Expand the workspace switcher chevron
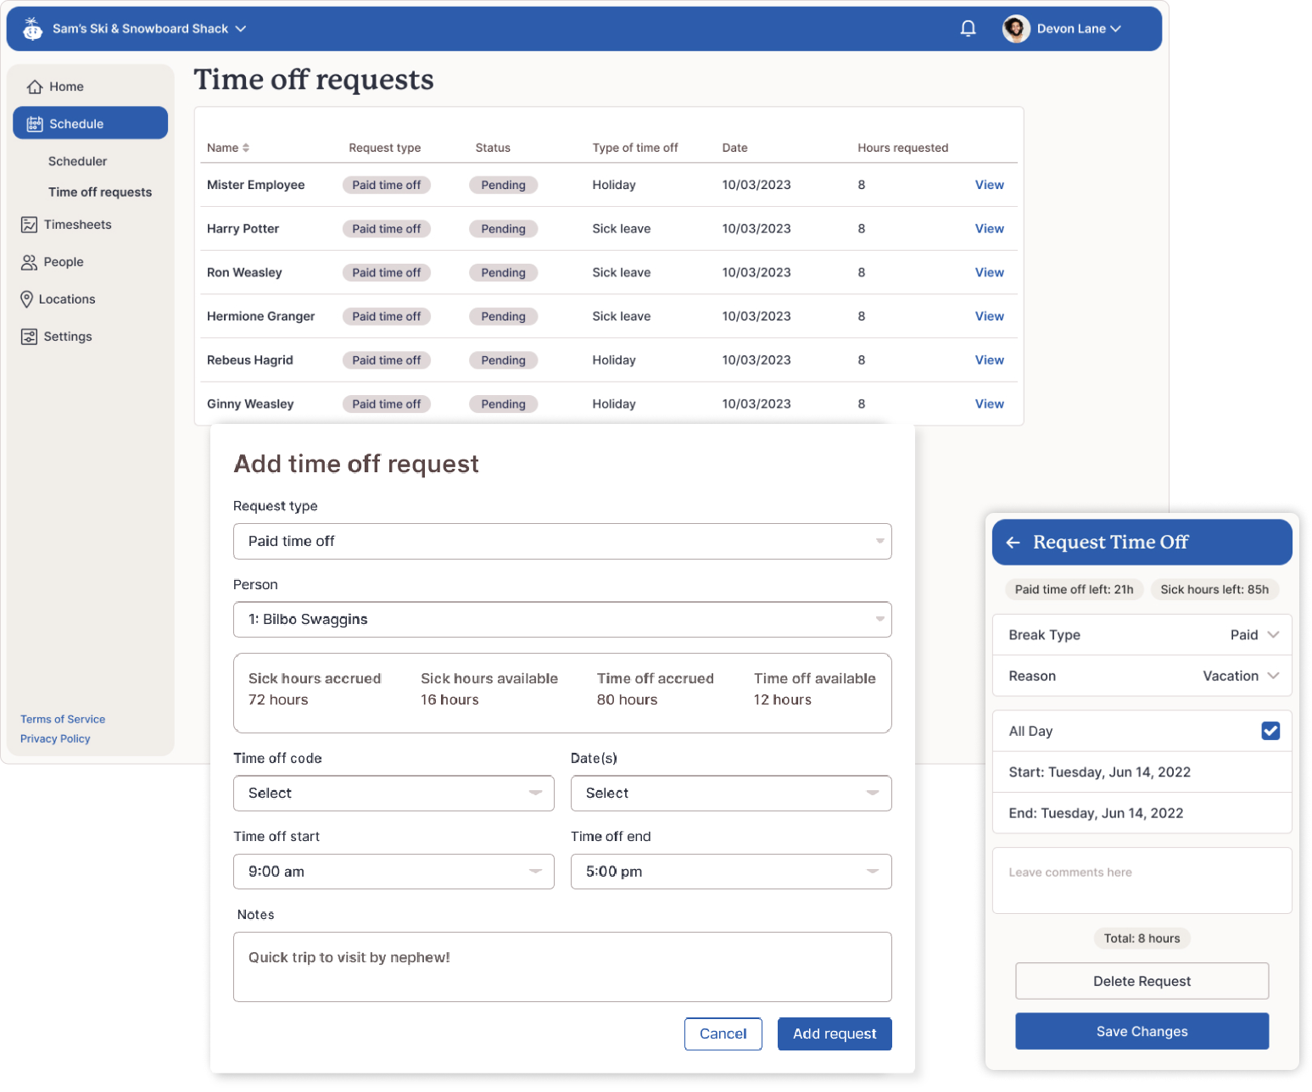 coord(242,28)
